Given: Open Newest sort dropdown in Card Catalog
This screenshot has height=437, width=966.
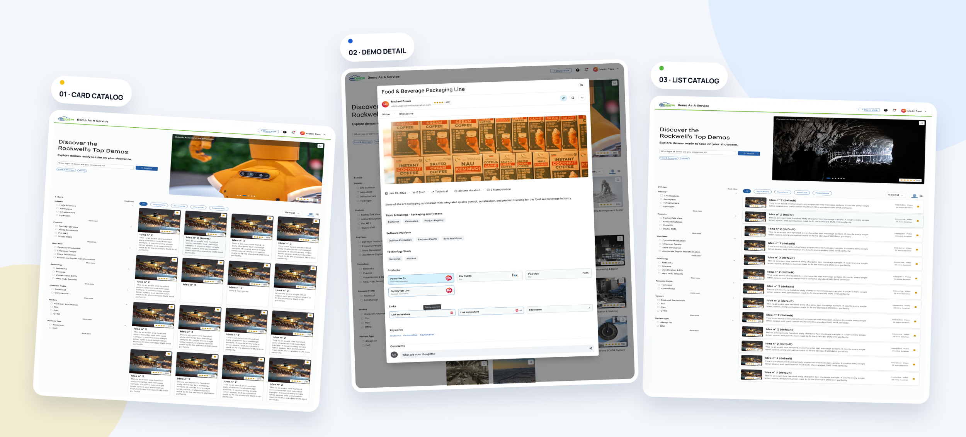Looking at the screenshot, I should coord(292,213).
